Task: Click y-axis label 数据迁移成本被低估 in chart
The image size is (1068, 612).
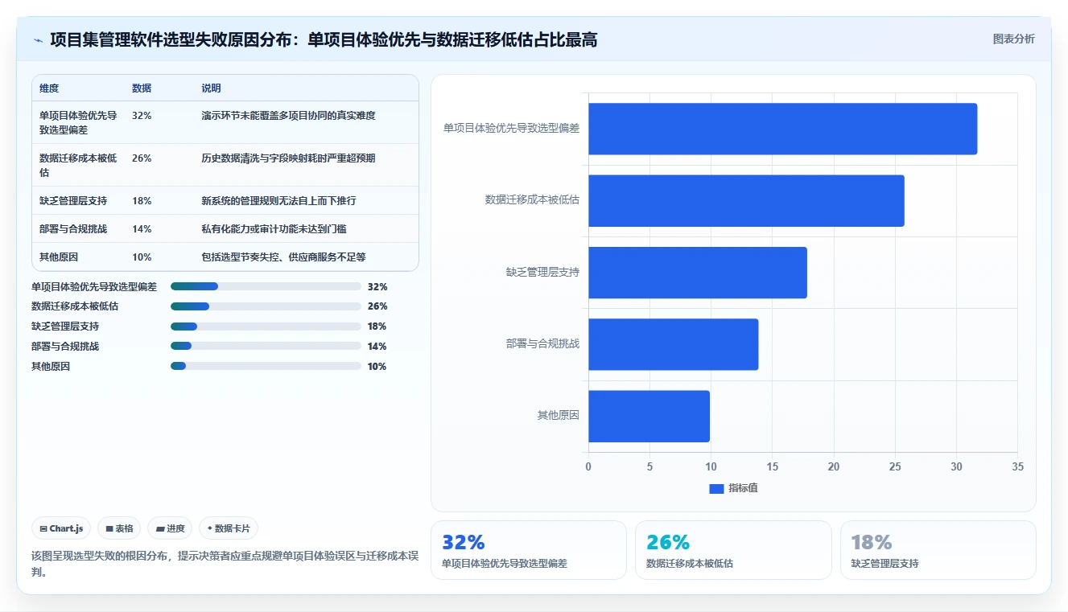Action: tap(532, 199)
